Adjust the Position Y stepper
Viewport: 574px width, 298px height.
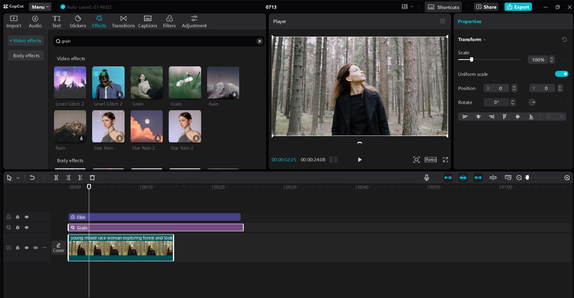coord(560,88)
